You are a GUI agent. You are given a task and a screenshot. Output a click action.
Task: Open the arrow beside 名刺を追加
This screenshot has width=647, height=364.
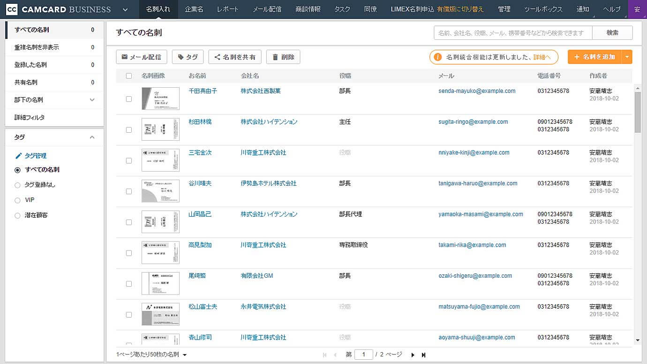627,57
